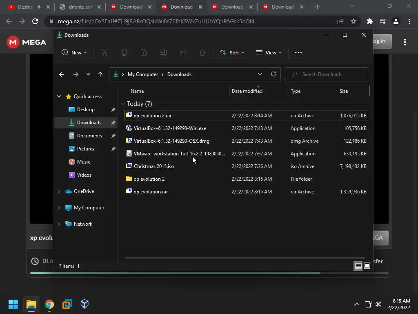Select Documents in navigation pane
This screenshot has width=418, height=314.
click(86, 136)
